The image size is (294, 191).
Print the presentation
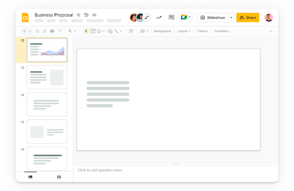(x=52, y=31)
